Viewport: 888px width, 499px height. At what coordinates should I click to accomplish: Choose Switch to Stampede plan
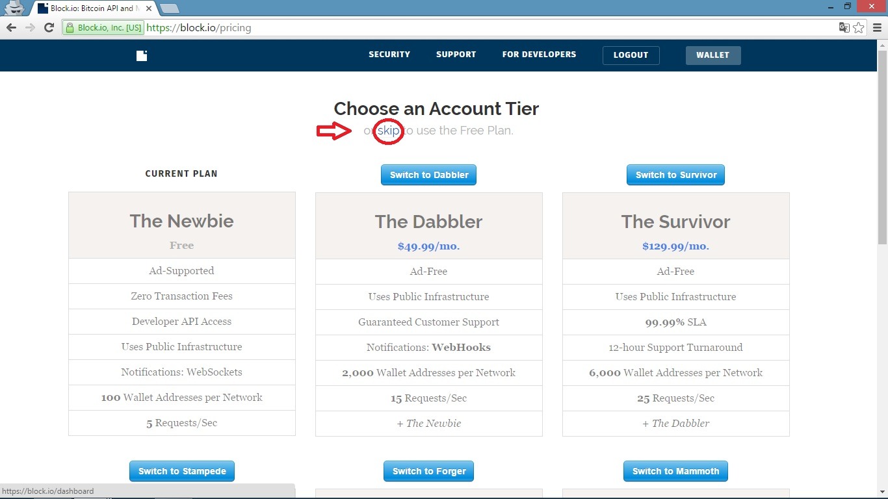pos(182,471)
